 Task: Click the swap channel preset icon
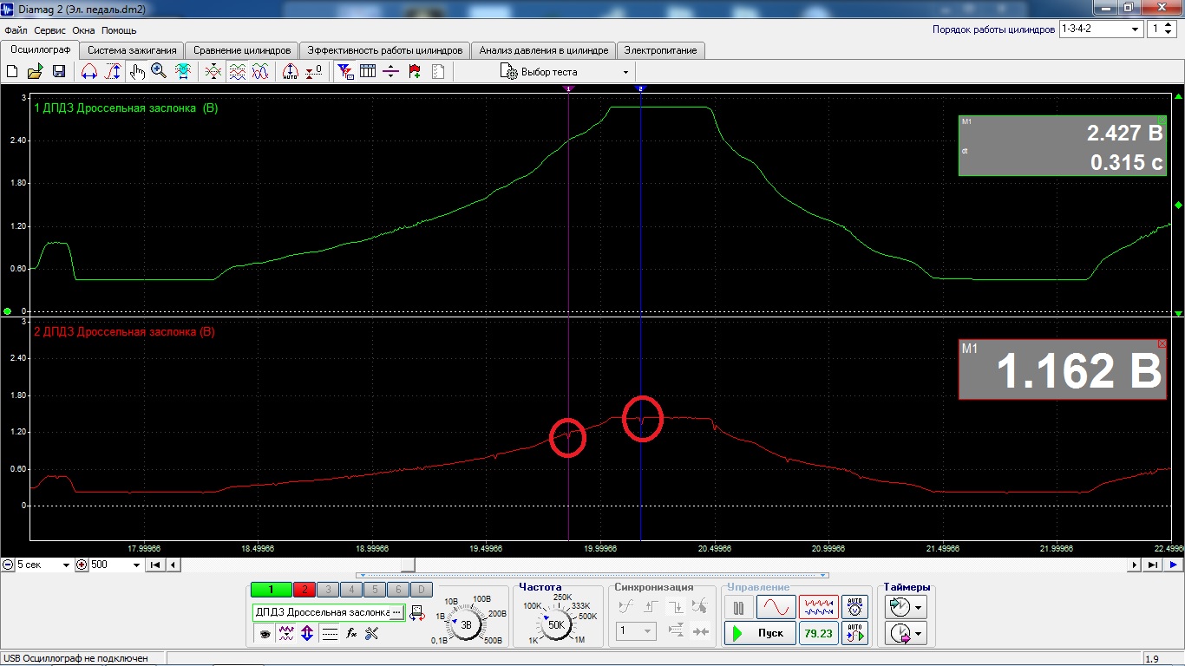(417, 613)
